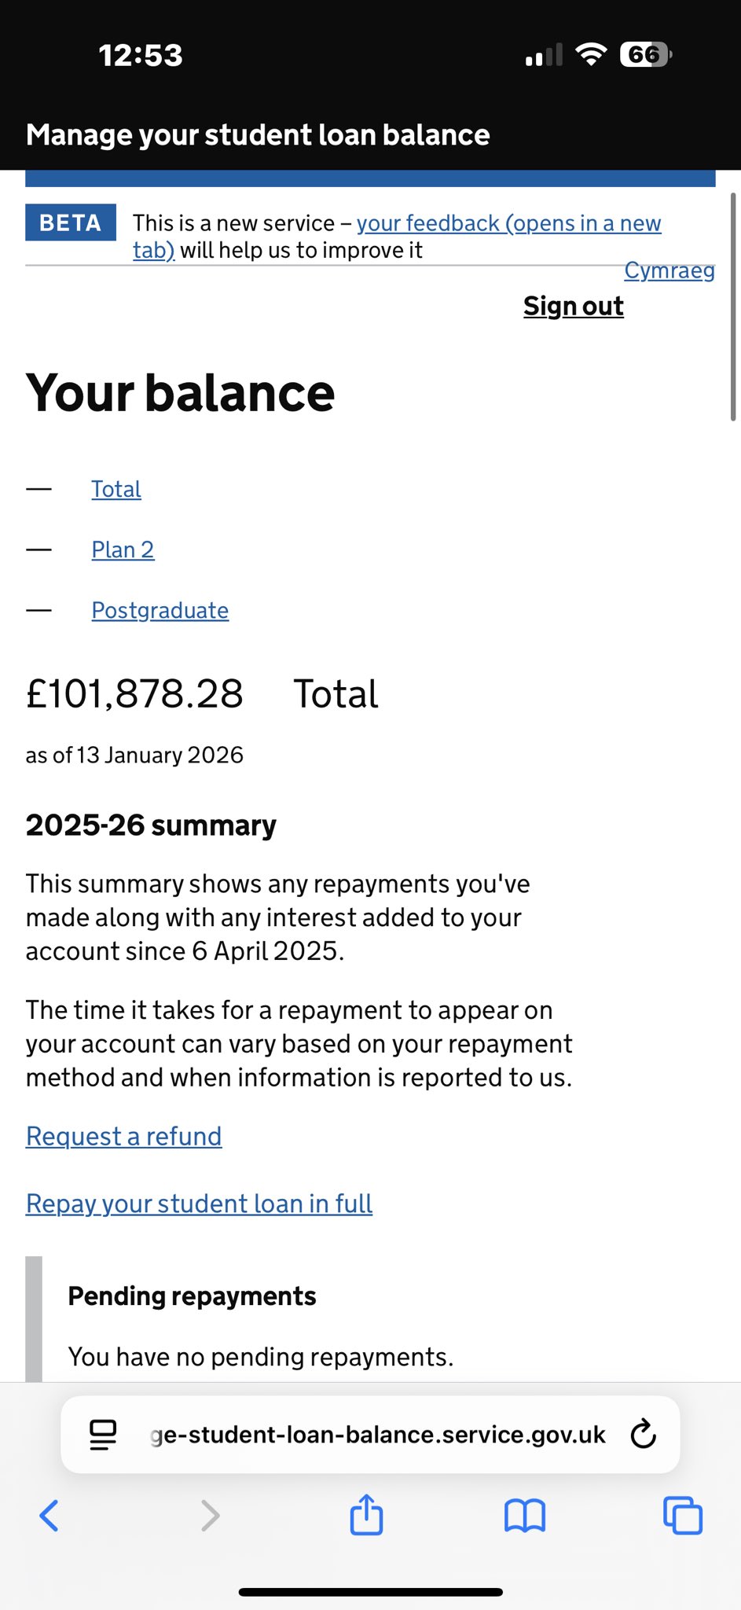Open the bookmarks book icon
Screen dimensions: 741x1610
click(x=524, y=1515)
